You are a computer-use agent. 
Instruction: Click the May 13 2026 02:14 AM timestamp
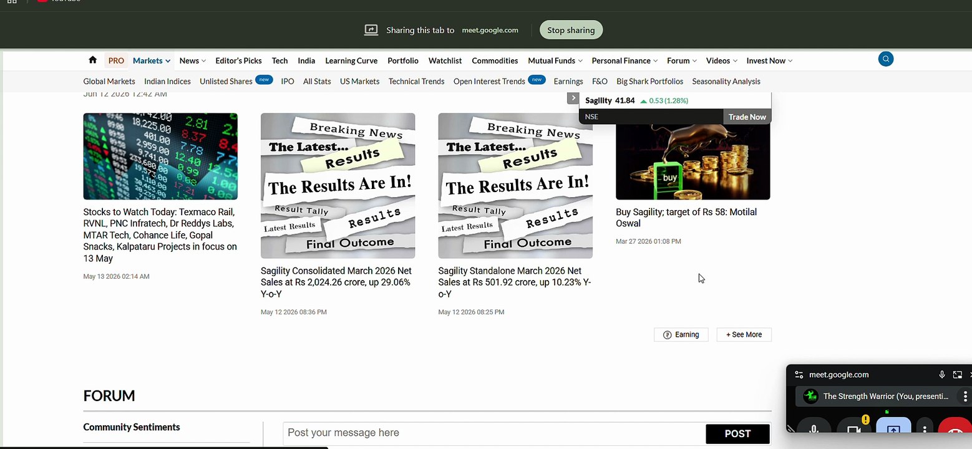click(116, 276)
